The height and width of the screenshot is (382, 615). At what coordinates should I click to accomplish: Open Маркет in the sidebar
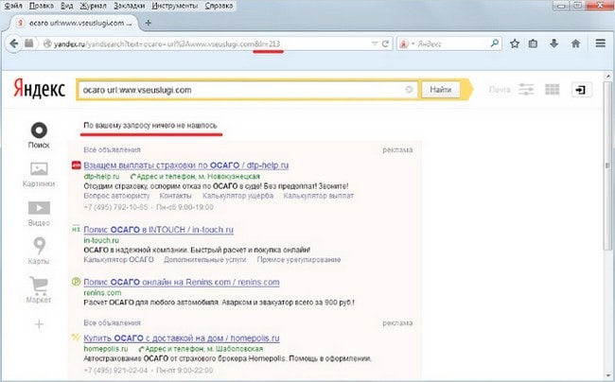[39, 290]
